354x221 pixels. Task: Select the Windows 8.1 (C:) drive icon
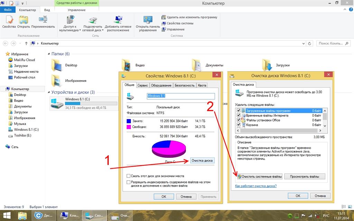(57, 104)
